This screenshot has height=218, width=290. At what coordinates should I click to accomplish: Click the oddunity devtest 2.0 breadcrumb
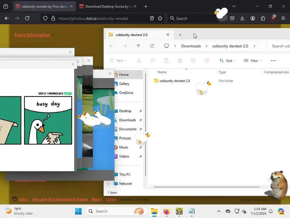[230, 46]
